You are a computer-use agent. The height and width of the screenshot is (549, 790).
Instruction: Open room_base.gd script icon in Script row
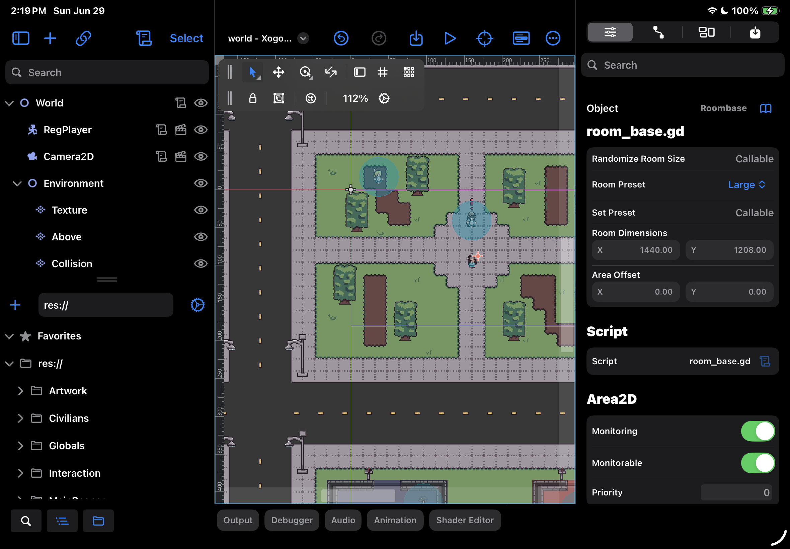point(765,361)
